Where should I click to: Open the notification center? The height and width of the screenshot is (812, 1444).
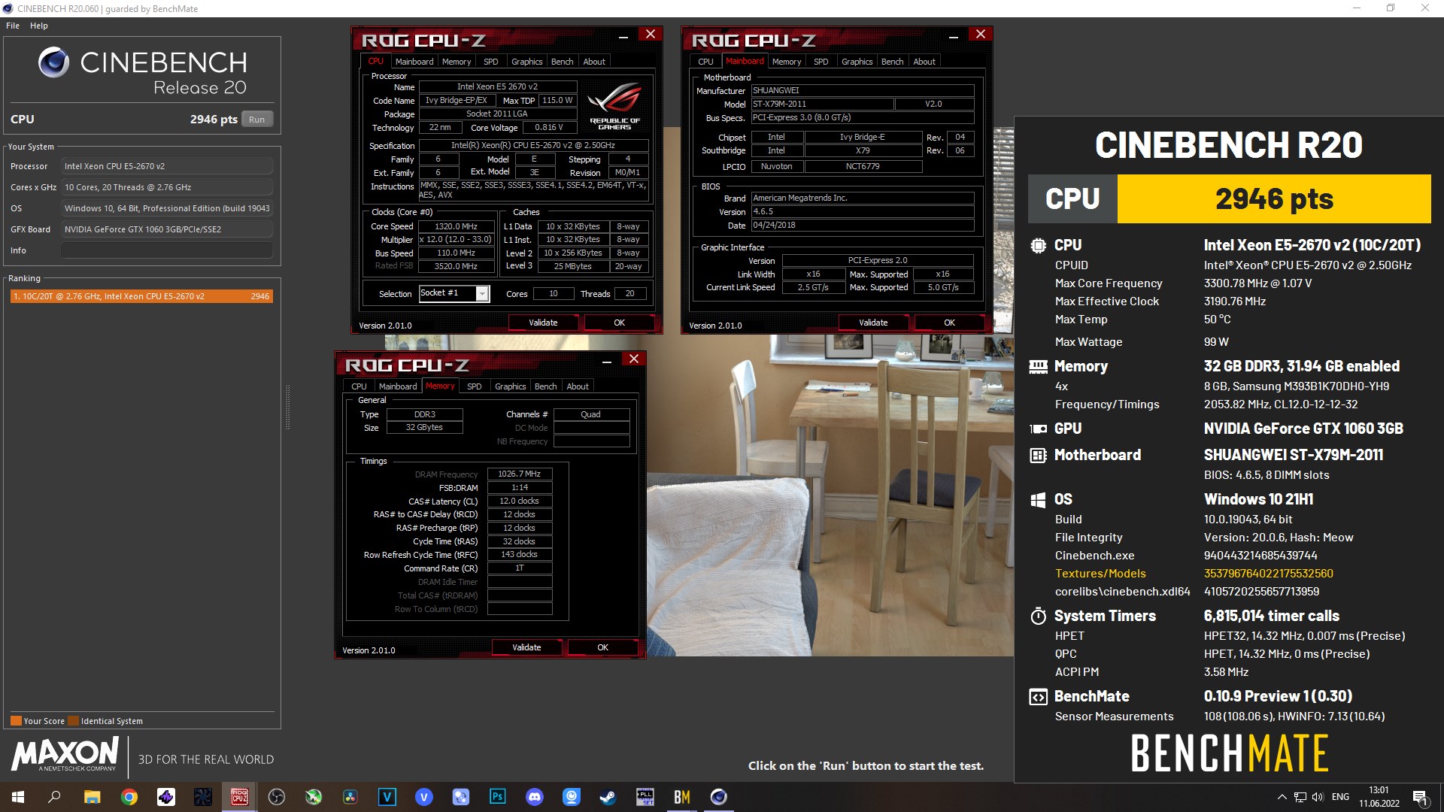point(1420,797)
